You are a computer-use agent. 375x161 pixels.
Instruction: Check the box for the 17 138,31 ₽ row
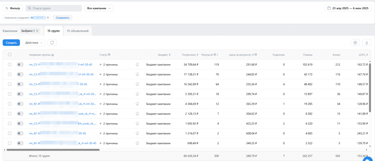10,74
